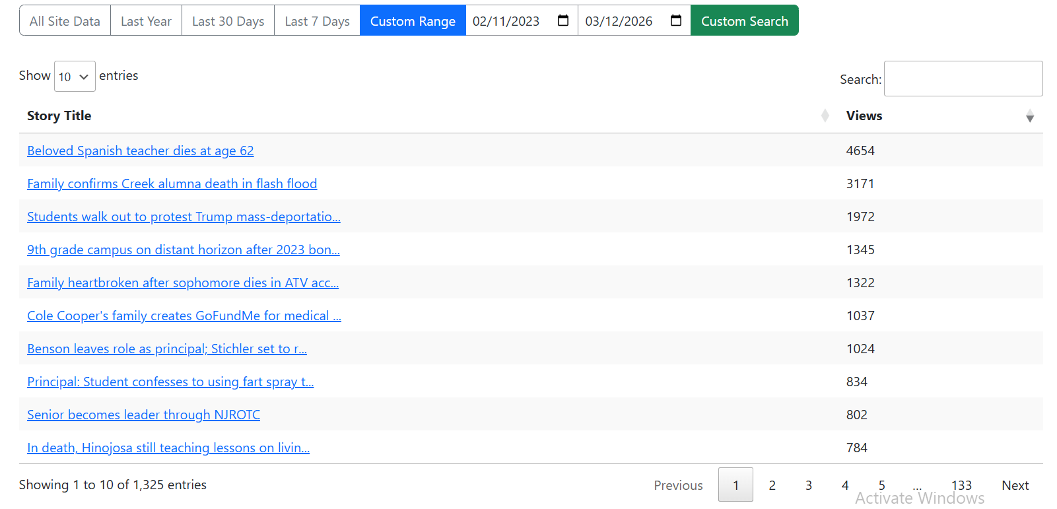
Task: Sort by Story Title column arrows
Action: pyautogui.click(x=825, y=116)
